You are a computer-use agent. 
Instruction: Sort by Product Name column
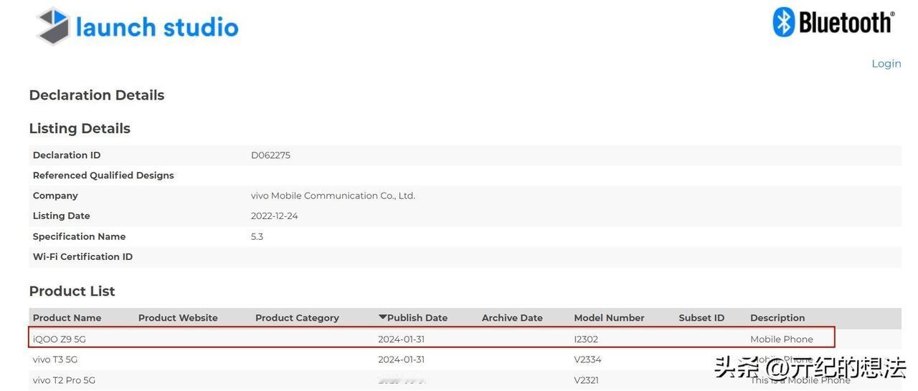pos(67,318)
